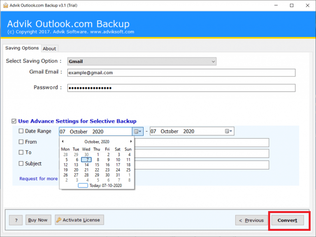Select October 22 in the calendar
The height and width of the screenshot is (237, 316).
pyautogui.click(x=97, y=170)
